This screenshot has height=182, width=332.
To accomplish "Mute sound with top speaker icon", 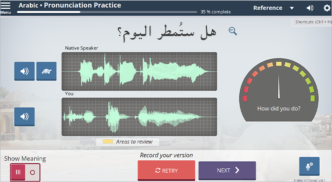I will pos(310,8).
